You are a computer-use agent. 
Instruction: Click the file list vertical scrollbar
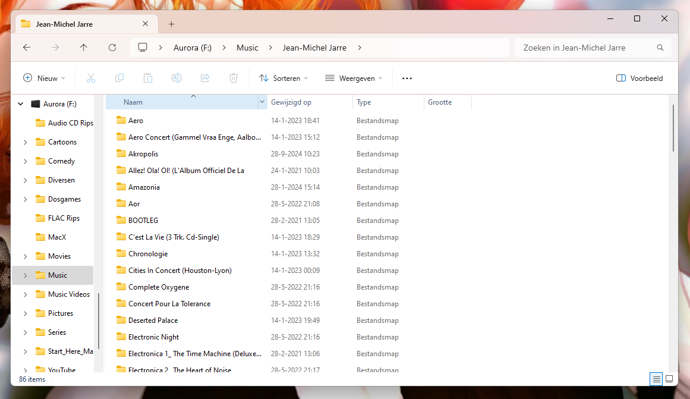coord(673,128)
